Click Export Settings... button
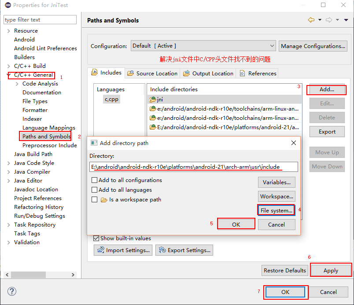 click(184, 250)
